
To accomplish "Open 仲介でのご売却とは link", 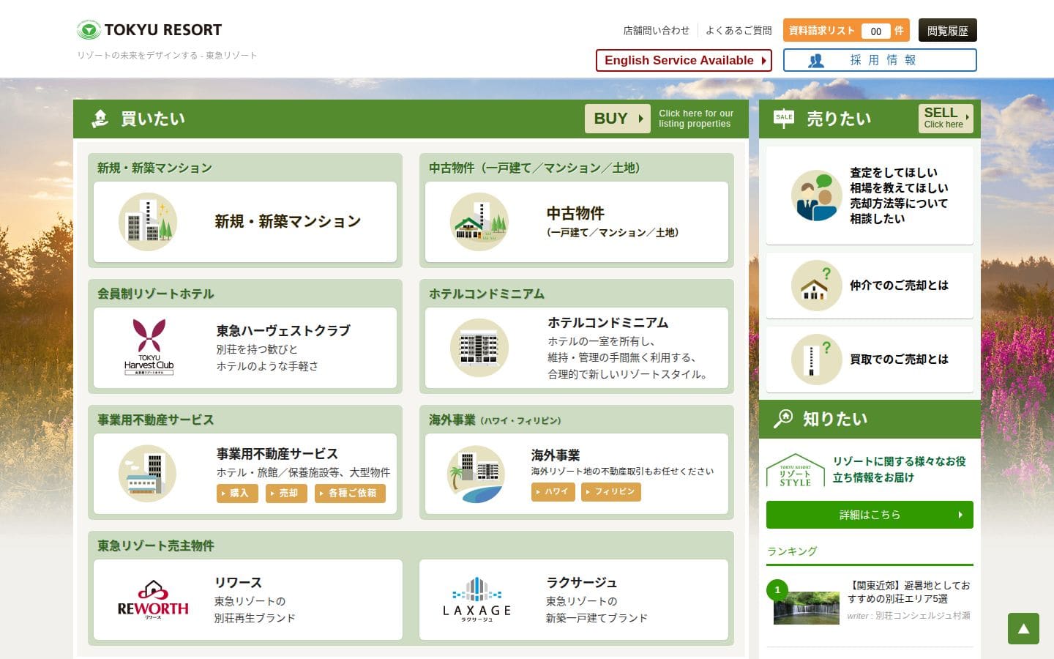I will (899, 286).
